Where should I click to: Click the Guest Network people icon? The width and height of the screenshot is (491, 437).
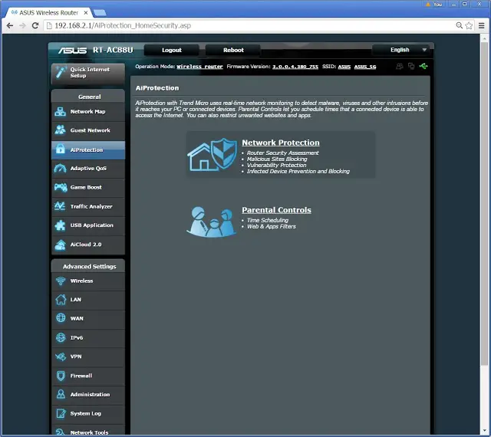60,130
